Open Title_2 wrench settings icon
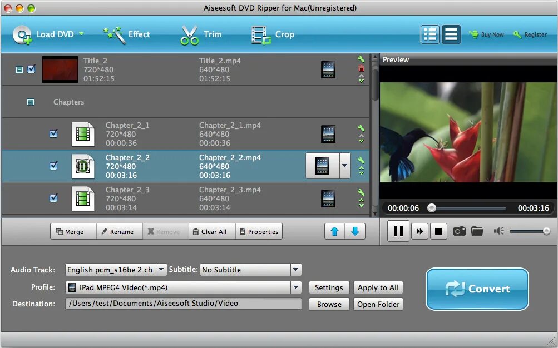Screen dimensions: 558x348 point(361,59)
